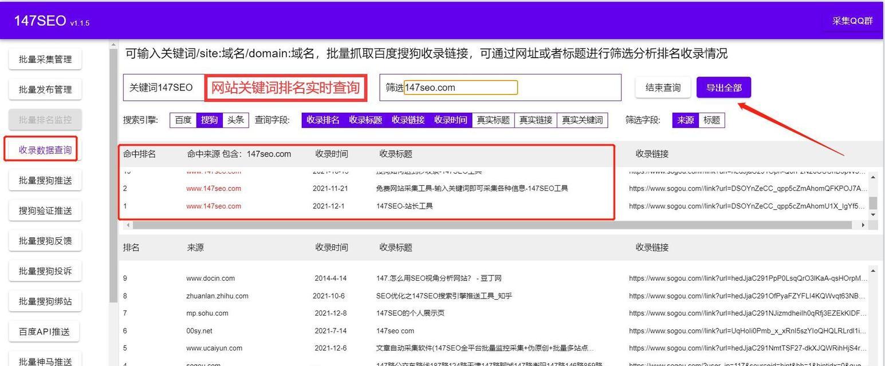Toggle the 收录时间 query field

[x=450, y=120]
